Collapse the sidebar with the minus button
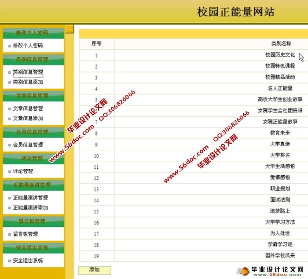308x279 pixels. point(70,29)
